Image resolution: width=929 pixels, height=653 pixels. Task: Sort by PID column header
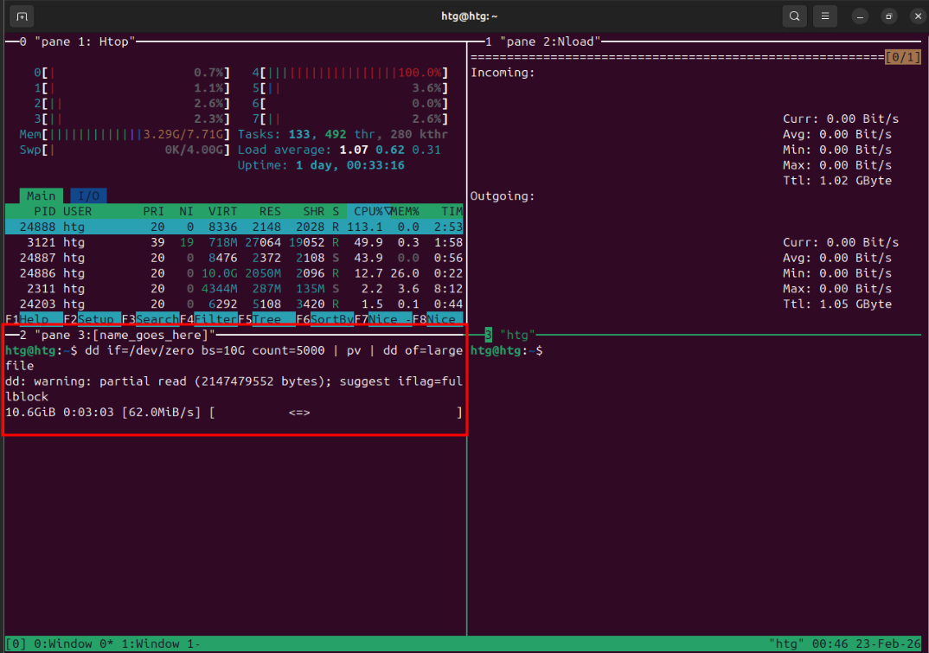click(44, 212)
